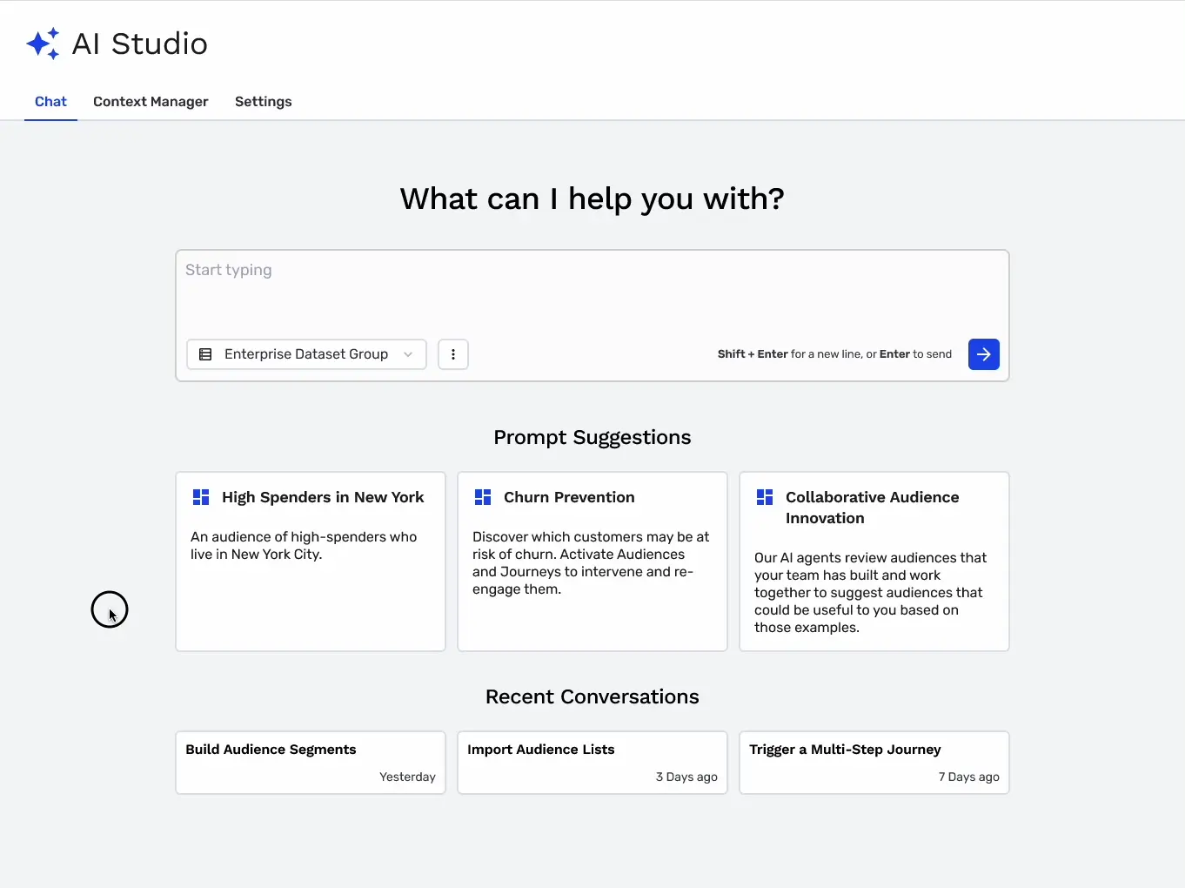Click the blue send arrow button
This screenshot has width=1185, height=888.
983,354
